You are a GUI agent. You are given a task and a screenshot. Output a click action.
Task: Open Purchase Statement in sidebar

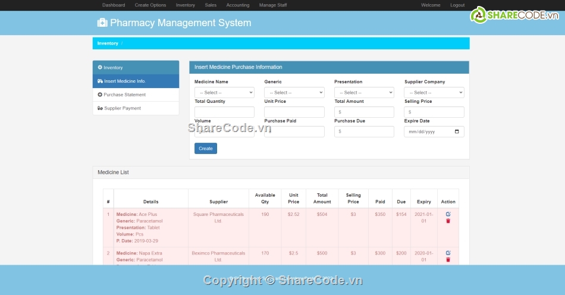coord(124,95)
